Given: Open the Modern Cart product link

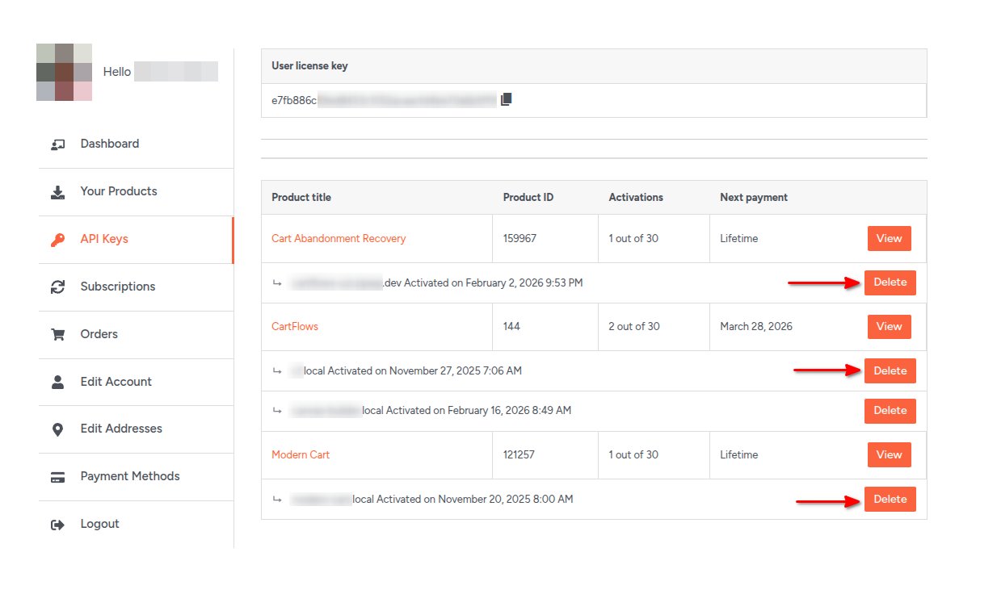Looking at the screenshot, I should click(x=301, y=454).
